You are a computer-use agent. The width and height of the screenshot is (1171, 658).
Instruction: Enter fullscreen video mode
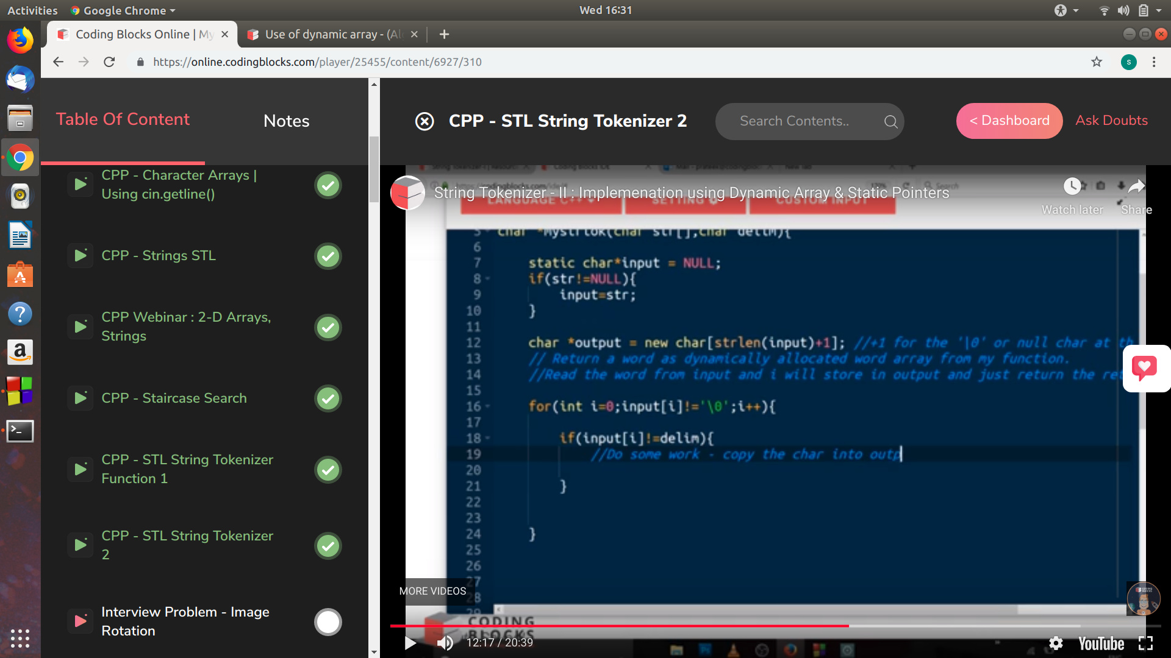[1145, 643]
